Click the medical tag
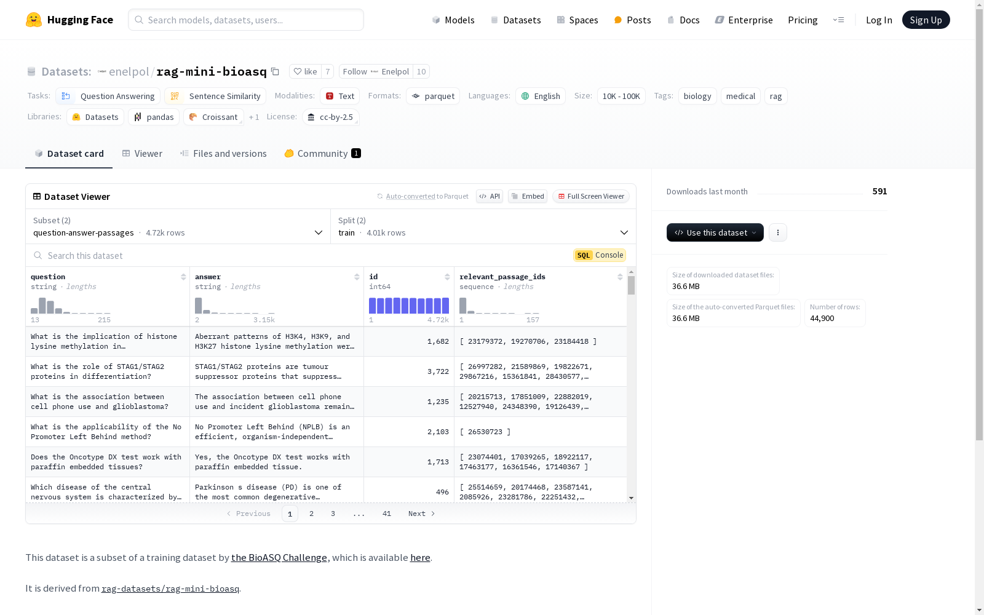The image size is (984, 615). 740,96
